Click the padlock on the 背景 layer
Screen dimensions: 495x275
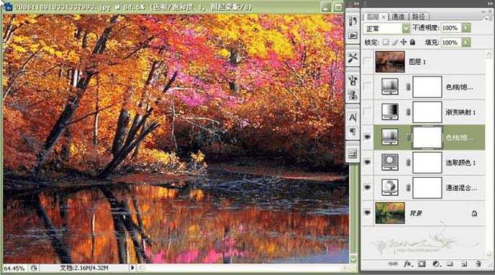[x=474, y=214]
